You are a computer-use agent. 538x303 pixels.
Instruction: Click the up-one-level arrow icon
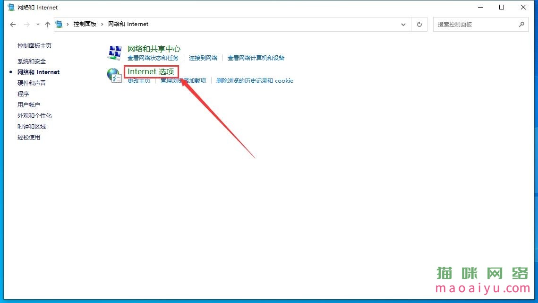(x=47, y=24)
